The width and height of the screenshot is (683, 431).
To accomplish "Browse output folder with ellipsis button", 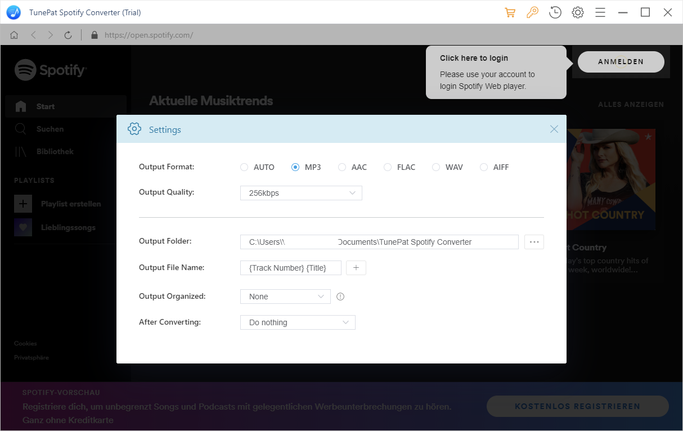I will pyautogui.click(x=534, y=242).
